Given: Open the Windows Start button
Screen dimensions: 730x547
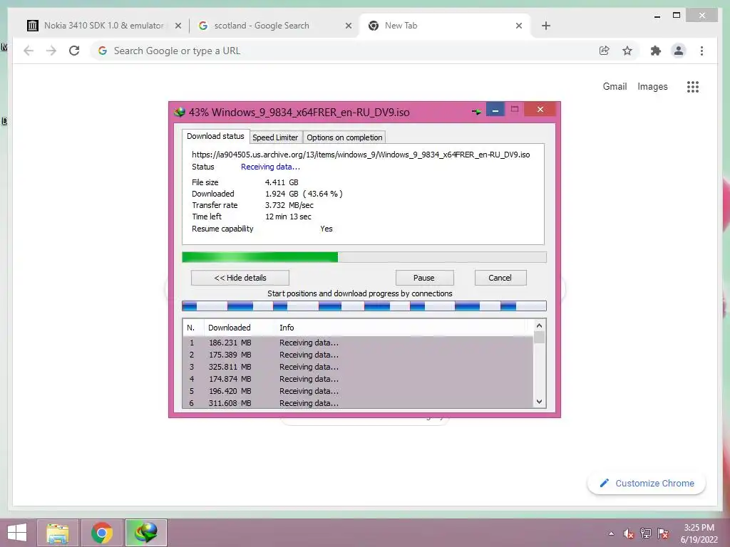Looking at the screenshot, I should tap(17, 533).
